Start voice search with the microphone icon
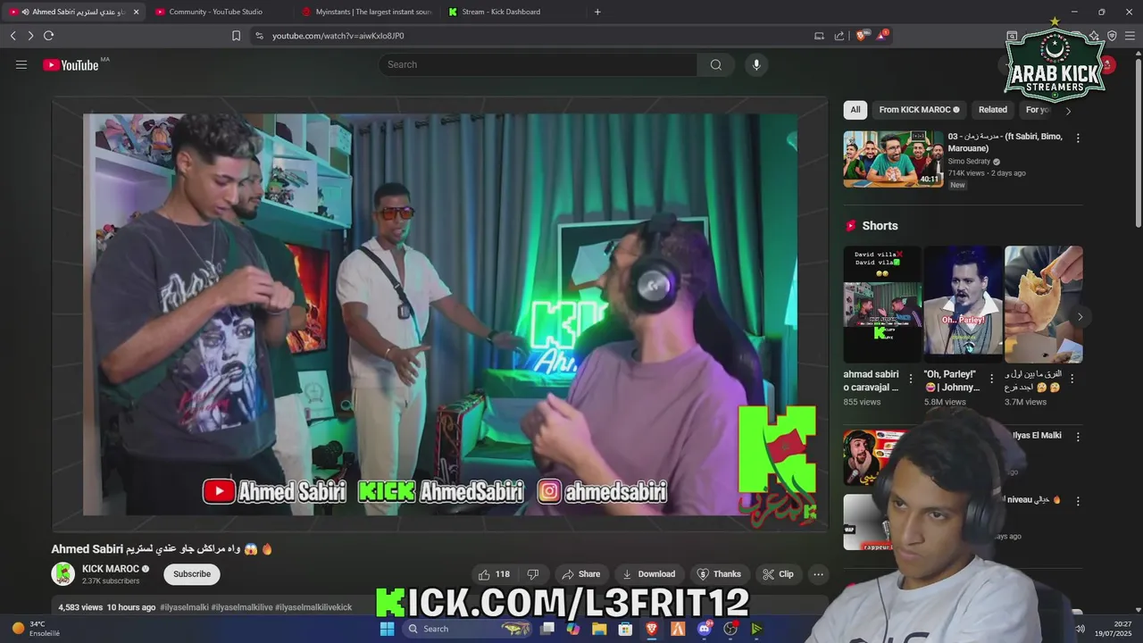Viewport: 1143px width, 643px height. [x=756, y=64]
